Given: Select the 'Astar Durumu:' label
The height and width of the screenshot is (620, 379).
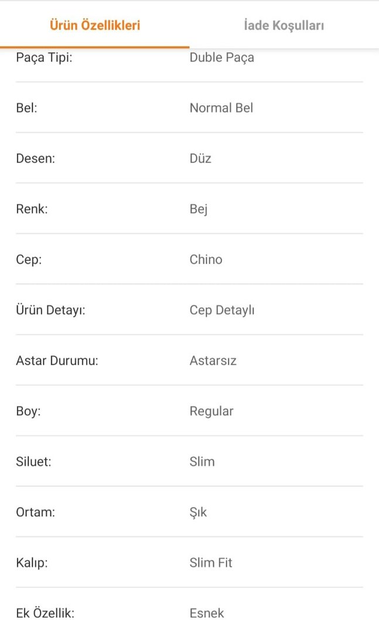Looking at the screenshot, I should click(x=57, y=360).
